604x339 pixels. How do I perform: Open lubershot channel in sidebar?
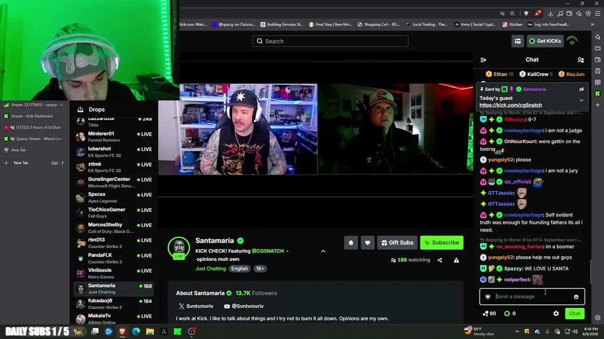[x=114, y=152]
